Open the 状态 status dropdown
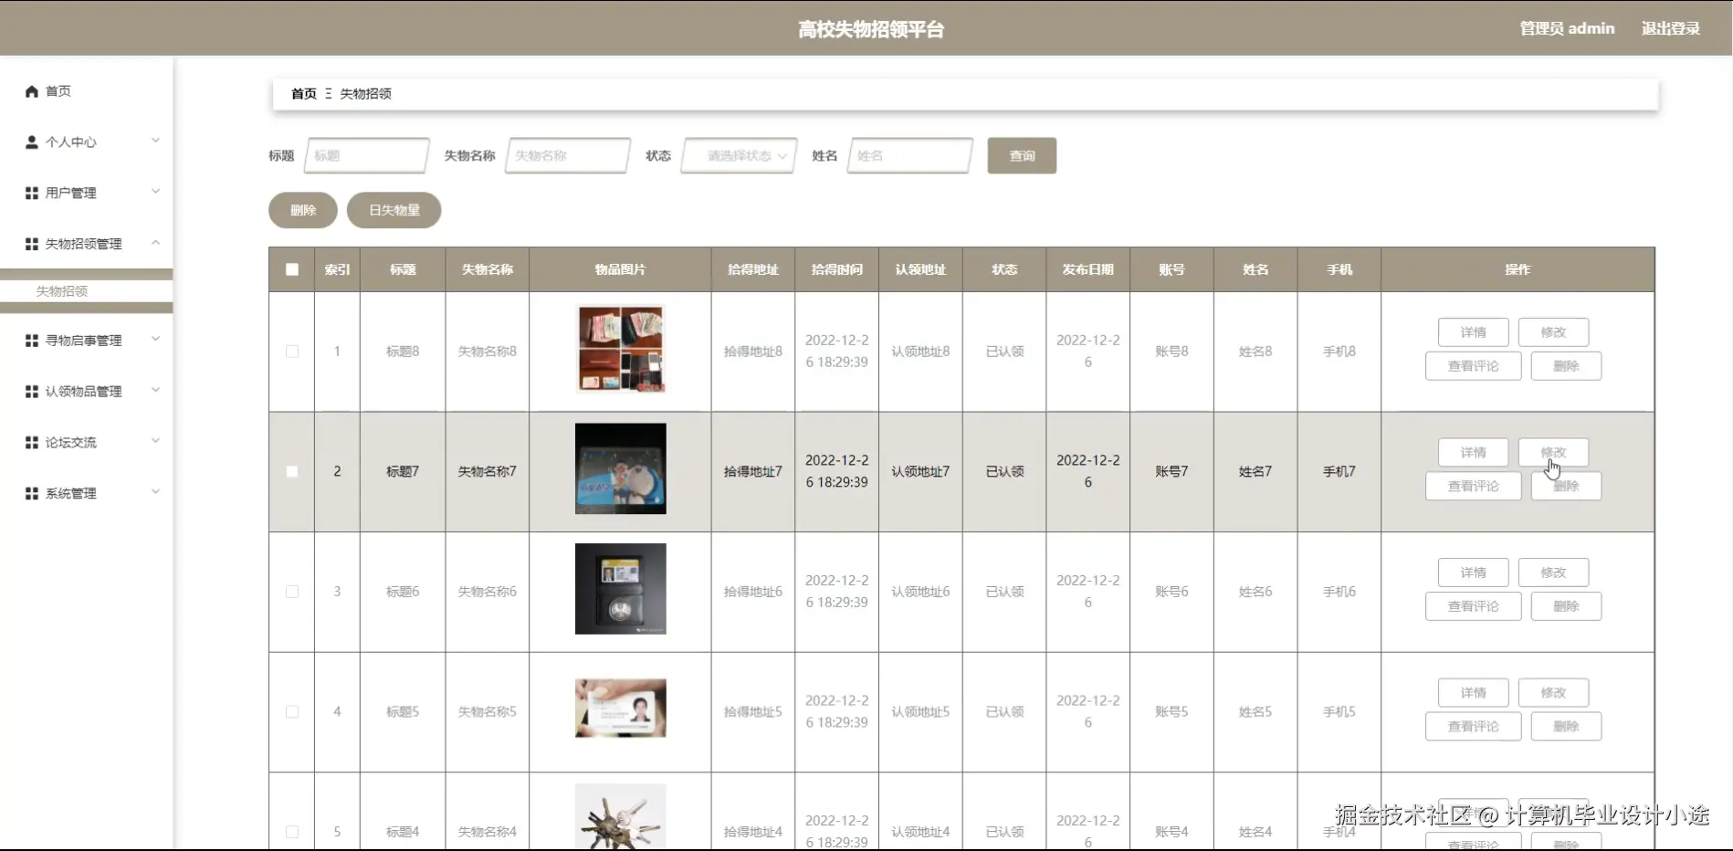Viewport: 1733px width, 851px height. point(740,156)
